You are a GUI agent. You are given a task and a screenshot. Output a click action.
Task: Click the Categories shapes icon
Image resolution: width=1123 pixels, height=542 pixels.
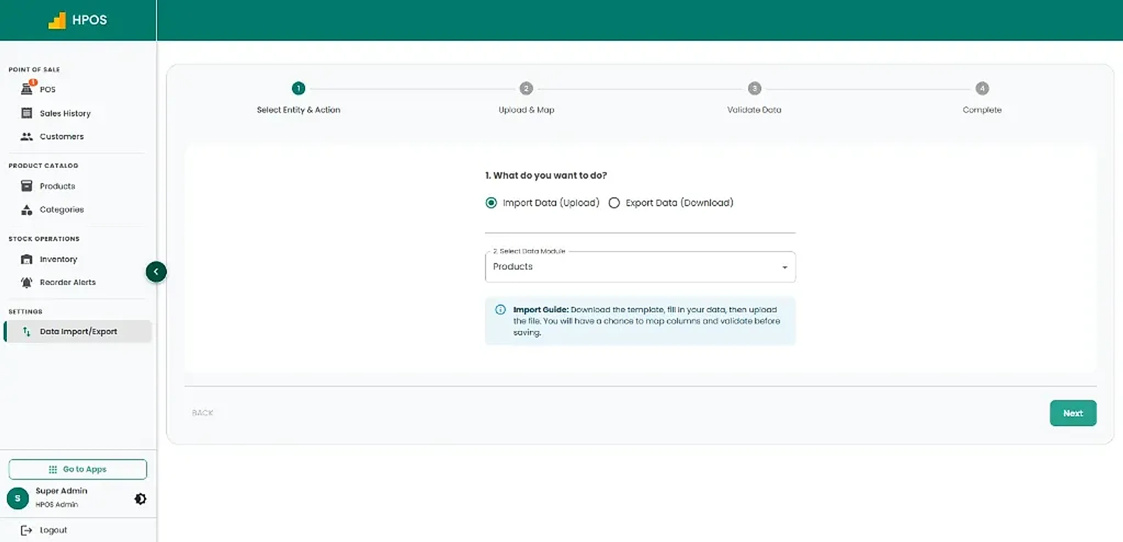click(x=27, y=210)
